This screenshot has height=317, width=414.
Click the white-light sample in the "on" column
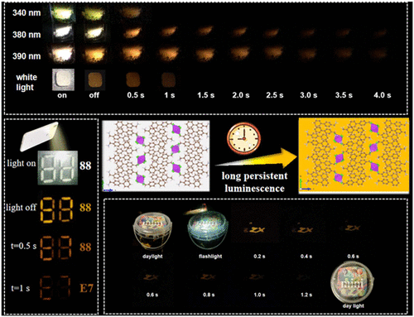coord(63,79)
